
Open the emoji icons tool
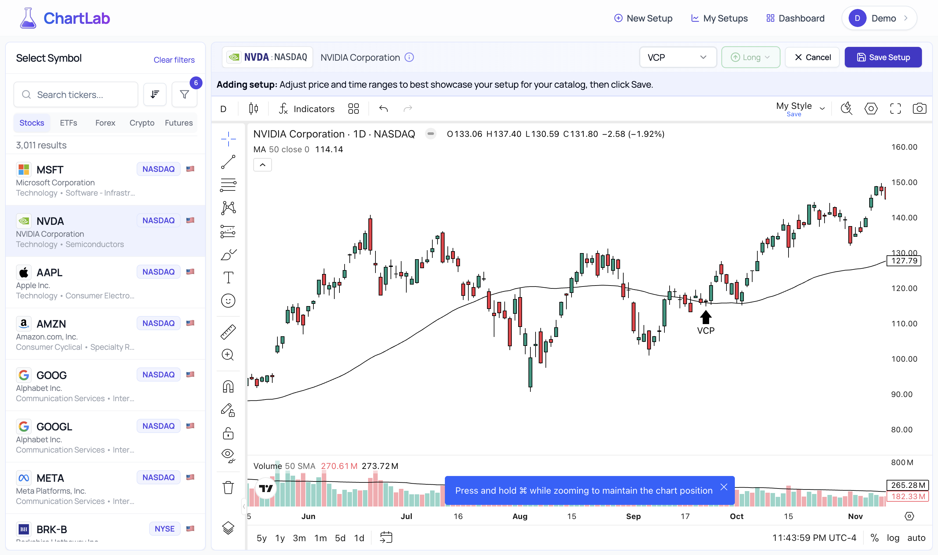(228, 301)
